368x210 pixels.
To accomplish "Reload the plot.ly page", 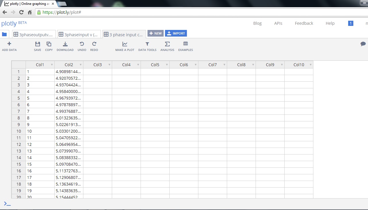I will point(21,12).
